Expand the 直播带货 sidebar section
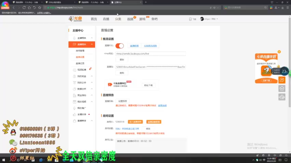The height and width of the screenshot is (163, 291). [92, 121]
